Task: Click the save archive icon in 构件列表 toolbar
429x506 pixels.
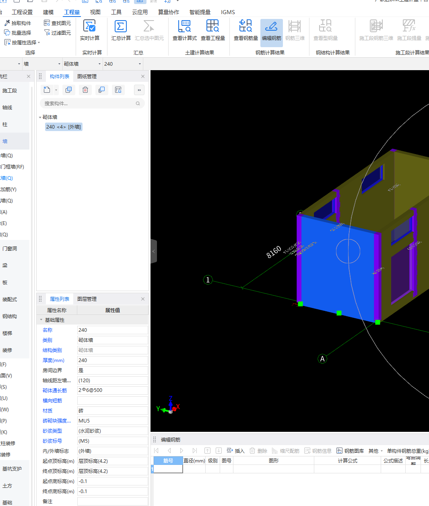Action: [118, 90]
